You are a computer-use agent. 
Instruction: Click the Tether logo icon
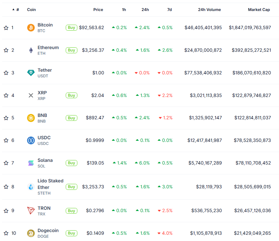coord(31,73)
